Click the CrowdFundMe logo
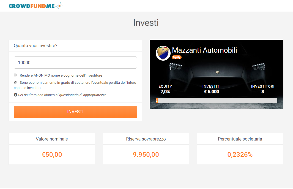293x189 pixels. pos(36,6)
